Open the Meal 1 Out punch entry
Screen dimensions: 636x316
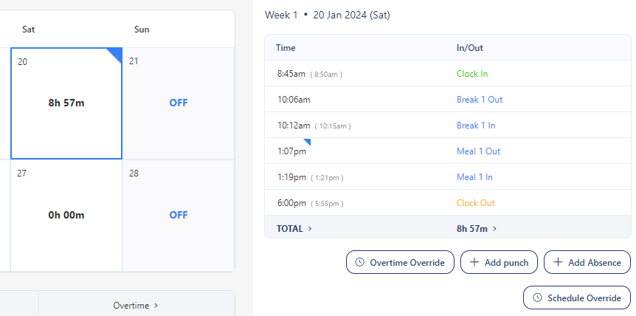click(x=478, y=151)
